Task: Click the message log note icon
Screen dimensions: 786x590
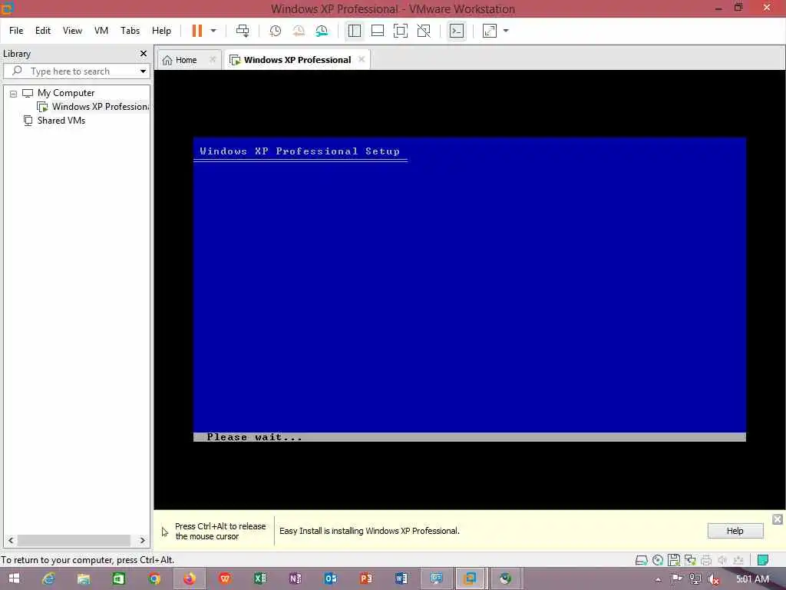Action: coord(763,560)
